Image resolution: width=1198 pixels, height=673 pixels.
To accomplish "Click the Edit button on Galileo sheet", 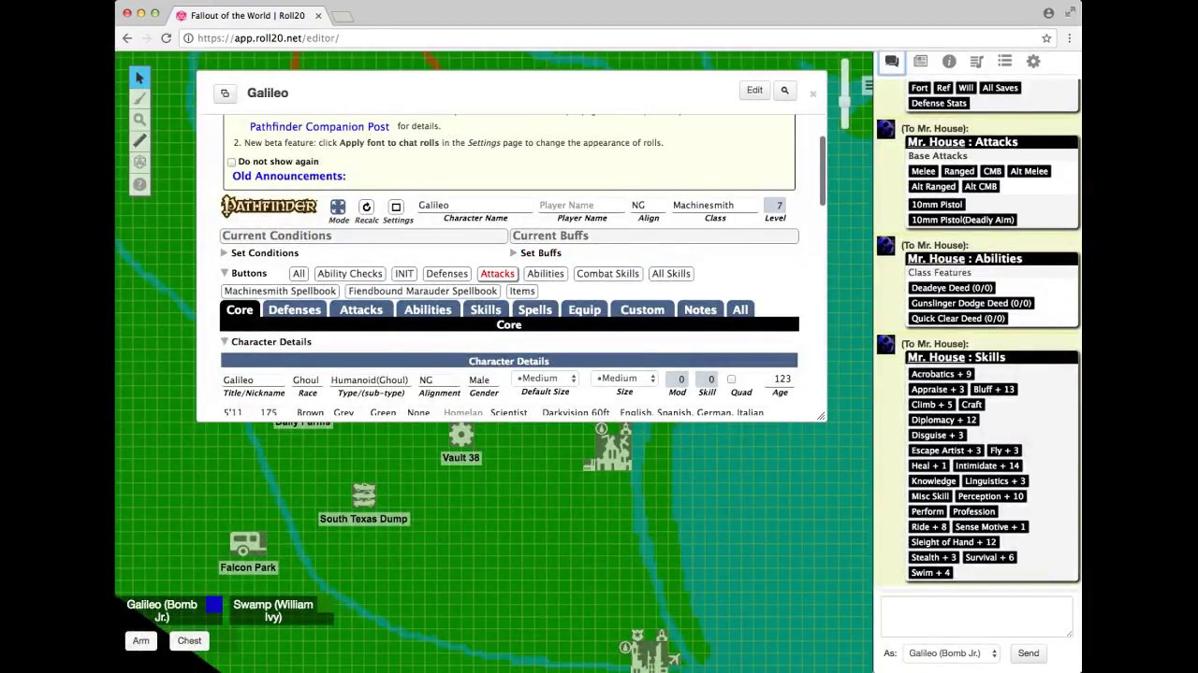I will point(754,90).
